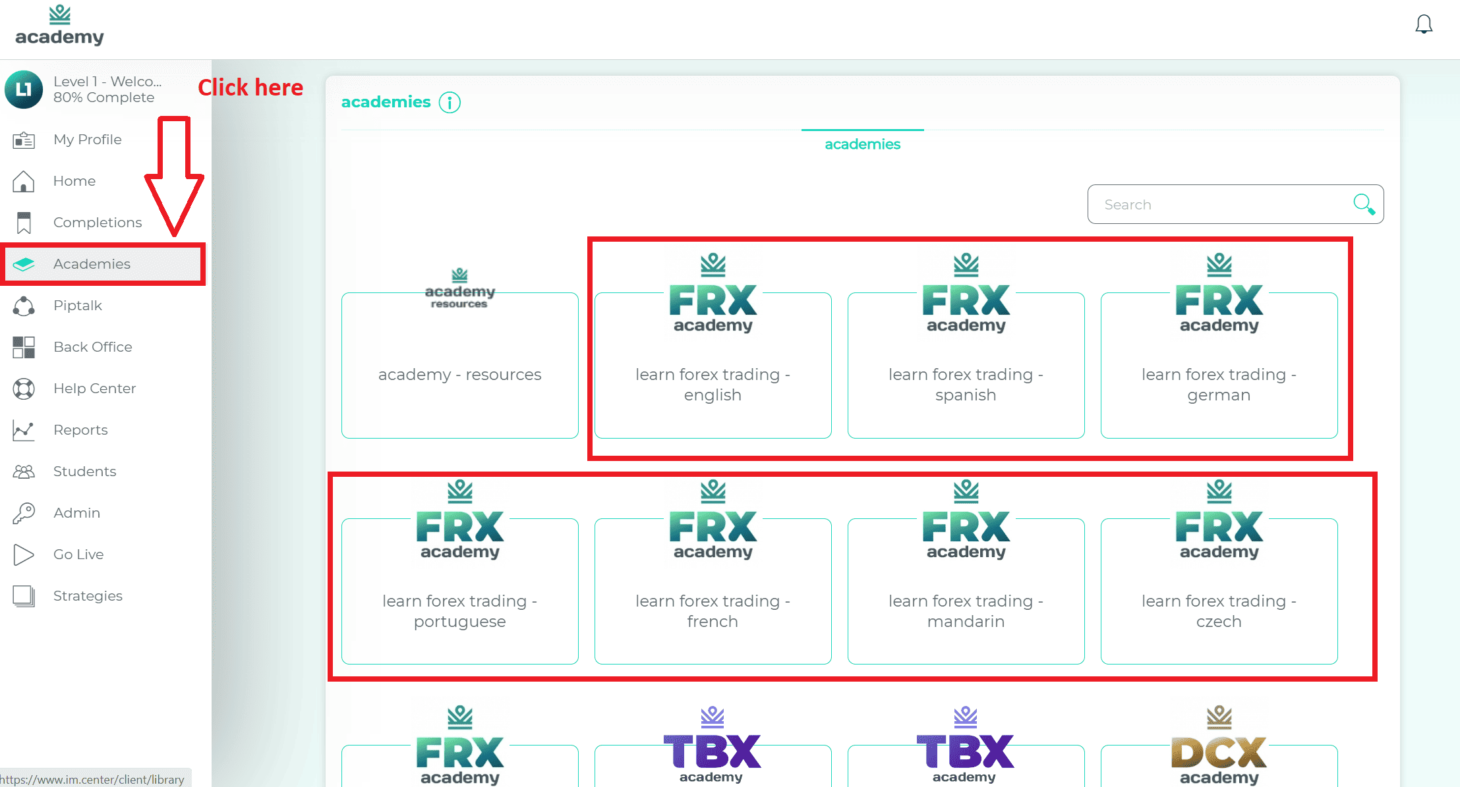This screenshot has width=1460, height=787.
Task: Click Level 1 Welcome progress text
Action: pos(107,90)
